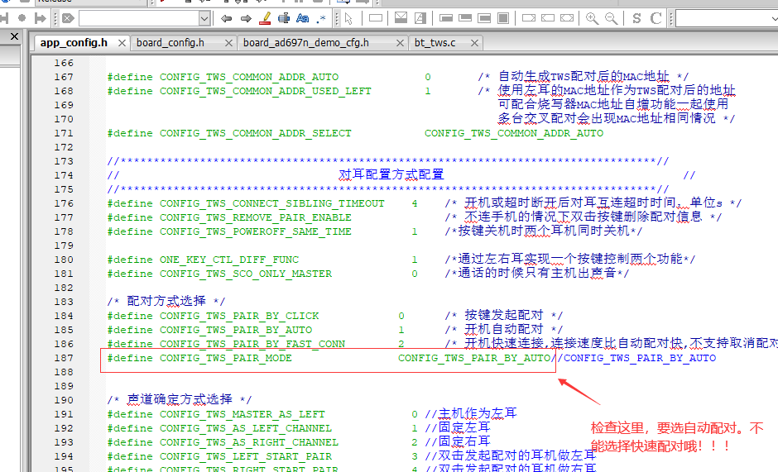Close the bt_tws.c tab
The height and width of the screenshot is (472, 778).
(x=474, y=43)
